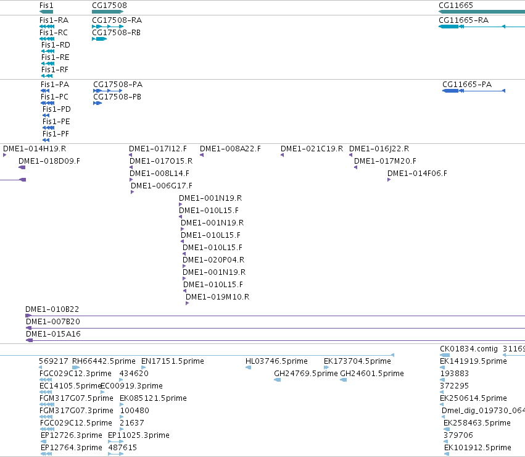
Task: Select BAC end DME1-014H19.R
Action: point(35,149)
